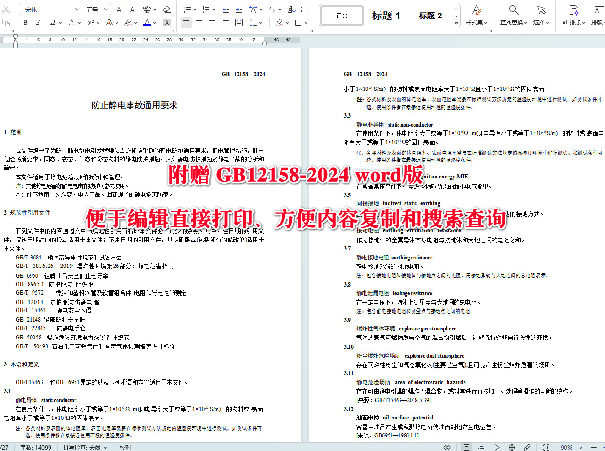
Task: Open underline style dropdown arrow
Action: (59, 23)
